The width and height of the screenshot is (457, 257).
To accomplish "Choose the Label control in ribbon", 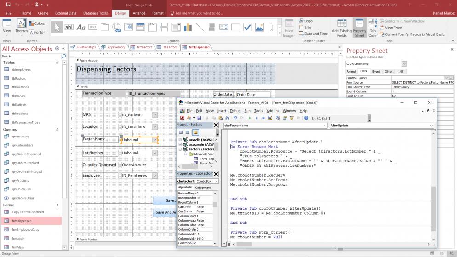I will tap(81, 27).
